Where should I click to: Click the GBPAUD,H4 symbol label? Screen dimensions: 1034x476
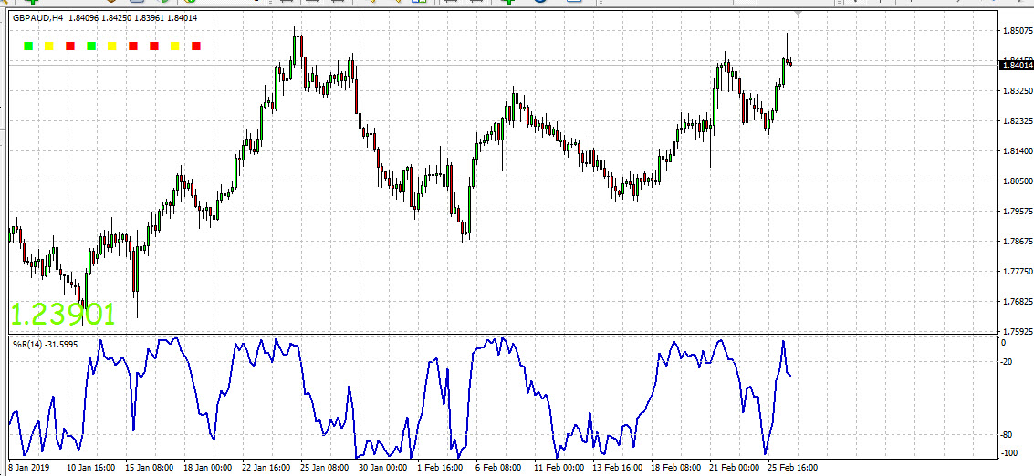[37, 17]
